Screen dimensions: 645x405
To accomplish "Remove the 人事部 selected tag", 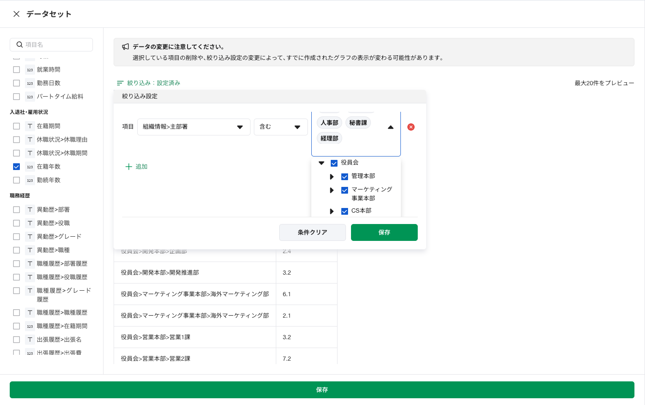I will (329, 123).
